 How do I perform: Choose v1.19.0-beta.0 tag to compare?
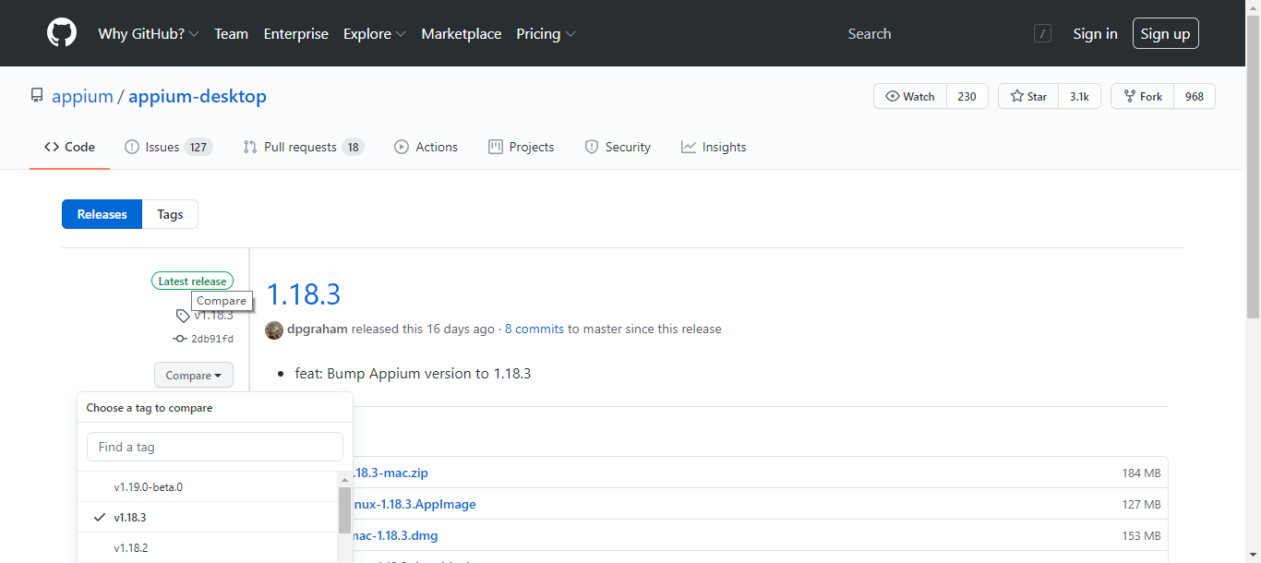[149, 486]
